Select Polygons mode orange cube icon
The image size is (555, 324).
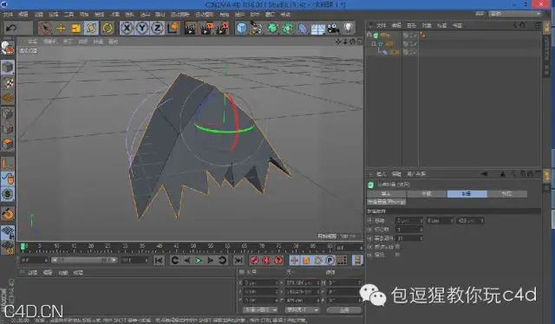pyautogui.click(x=8, y=145)
